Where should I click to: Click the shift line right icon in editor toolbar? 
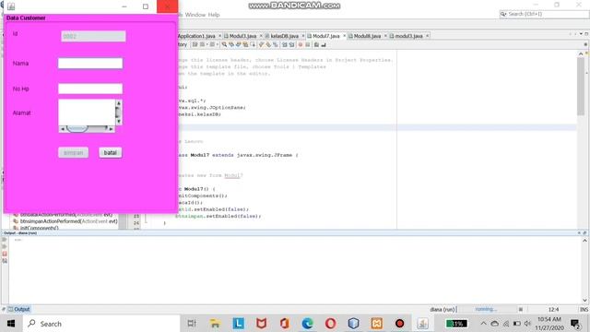(x=292, y=44)
